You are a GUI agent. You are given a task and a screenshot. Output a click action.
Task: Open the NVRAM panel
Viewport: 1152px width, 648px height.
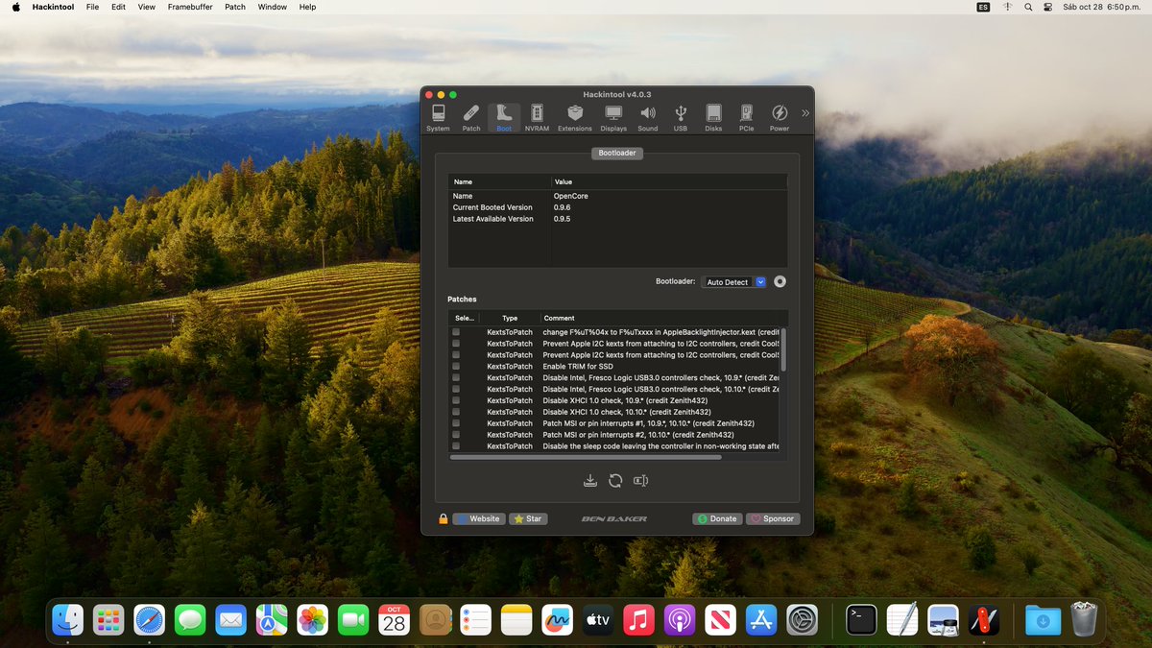point(537,115)
